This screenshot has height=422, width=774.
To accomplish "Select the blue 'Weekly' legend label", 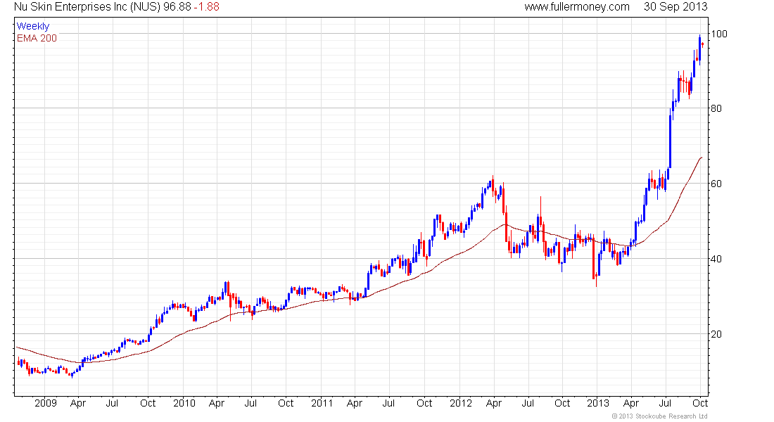I will 33,26.
